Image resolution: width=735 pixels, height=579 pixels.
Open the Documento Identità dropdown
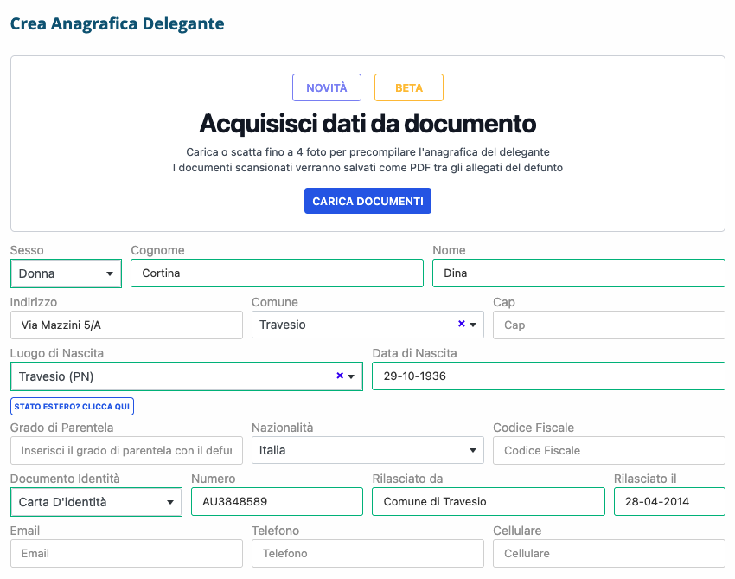[x=96, y=502]
